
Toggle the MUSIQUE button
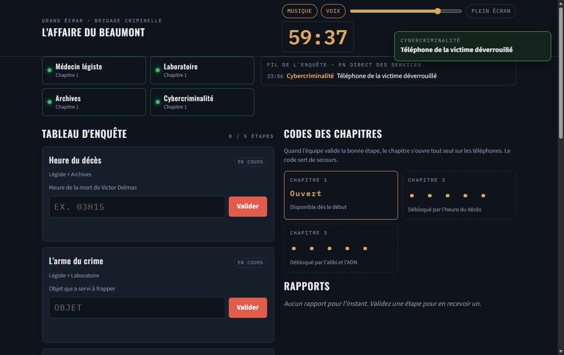pyautogui.click(x=300, y=11)
